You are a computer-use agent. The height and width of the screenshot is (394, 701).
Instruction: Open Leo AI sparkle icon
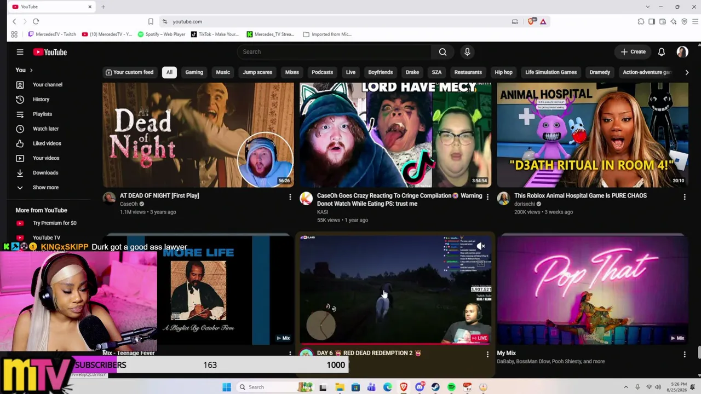674,21
